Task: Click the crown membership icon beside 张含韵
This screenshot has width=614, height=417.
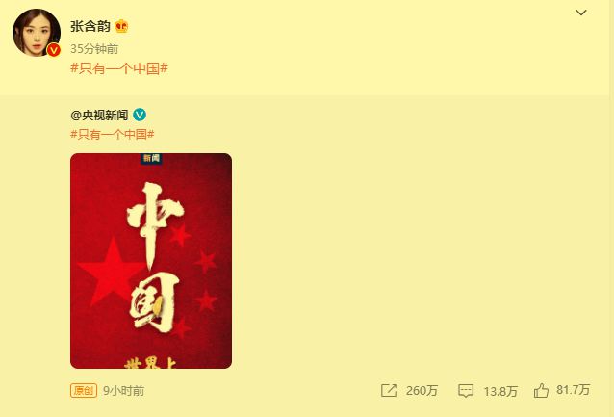Action: (x=121, y=26)
